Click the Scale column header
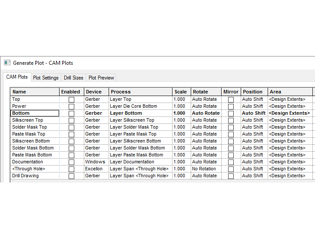The height and width of the screenshot is (239, 315). [182, 92]
